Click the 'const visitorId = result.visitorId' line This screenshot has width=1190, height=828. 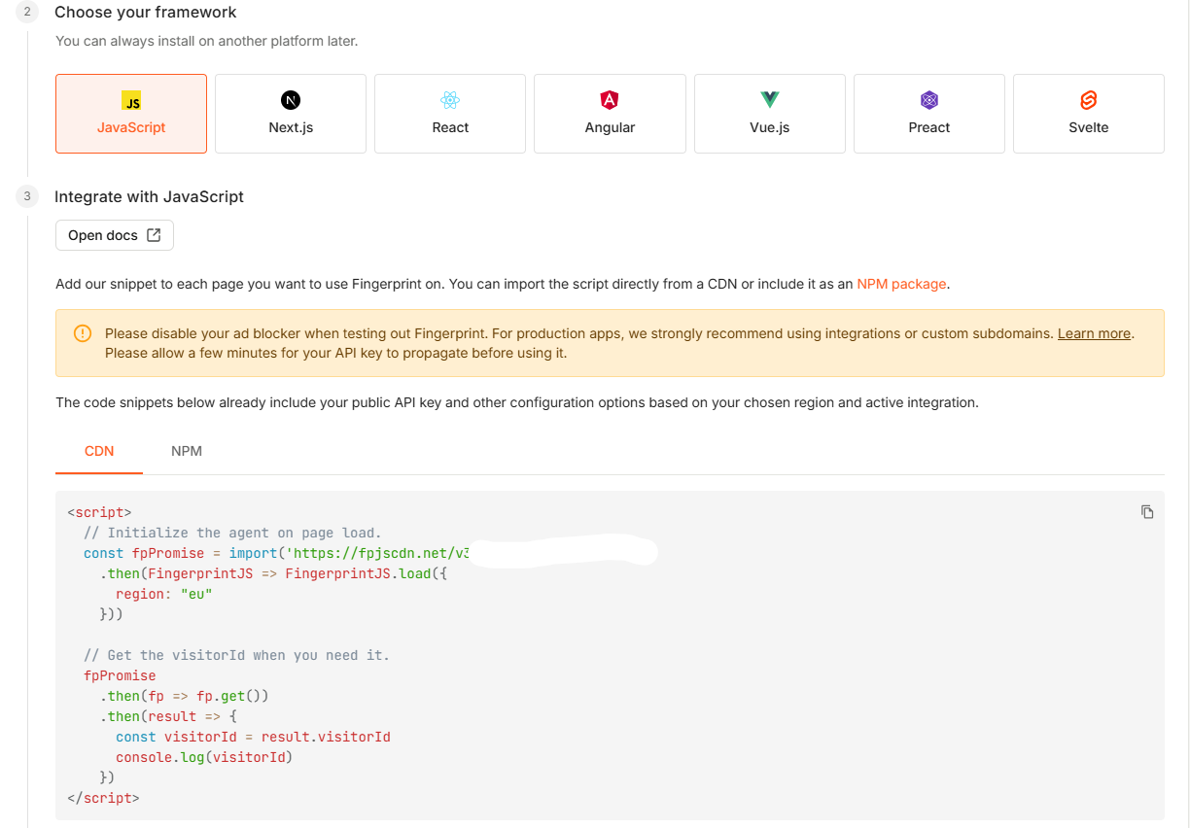253,737
